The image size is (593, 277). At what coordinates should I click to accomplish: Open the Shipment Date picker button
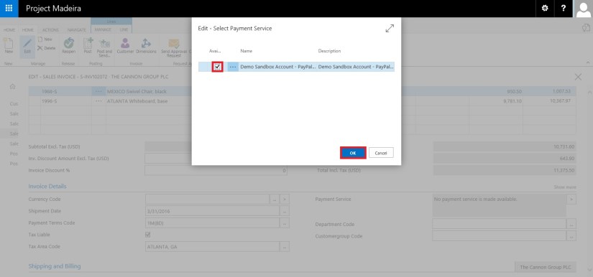pyautogui.click(x=285, y=211)
